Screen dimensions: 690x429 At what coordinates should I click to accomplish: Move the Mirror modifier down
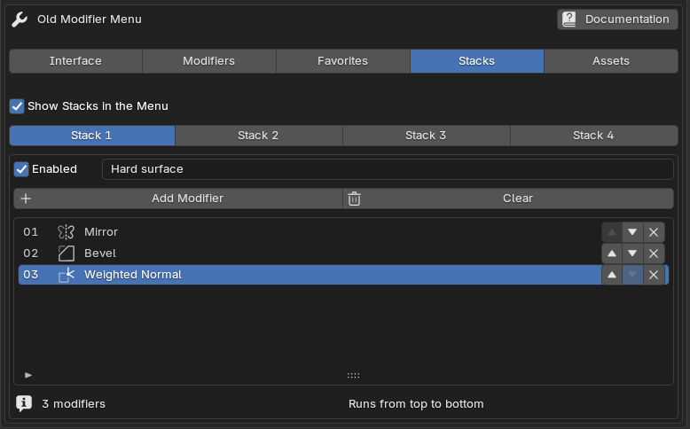[x=632, y=232]
